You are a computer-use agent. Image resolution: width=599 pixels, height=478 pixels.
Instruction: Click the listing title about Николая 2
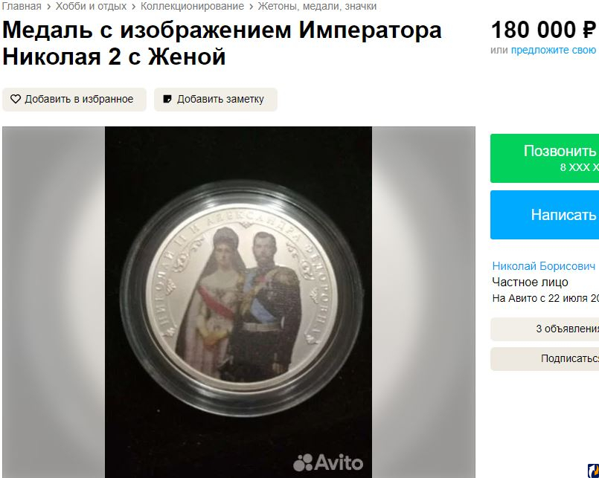tap(222, 43)
